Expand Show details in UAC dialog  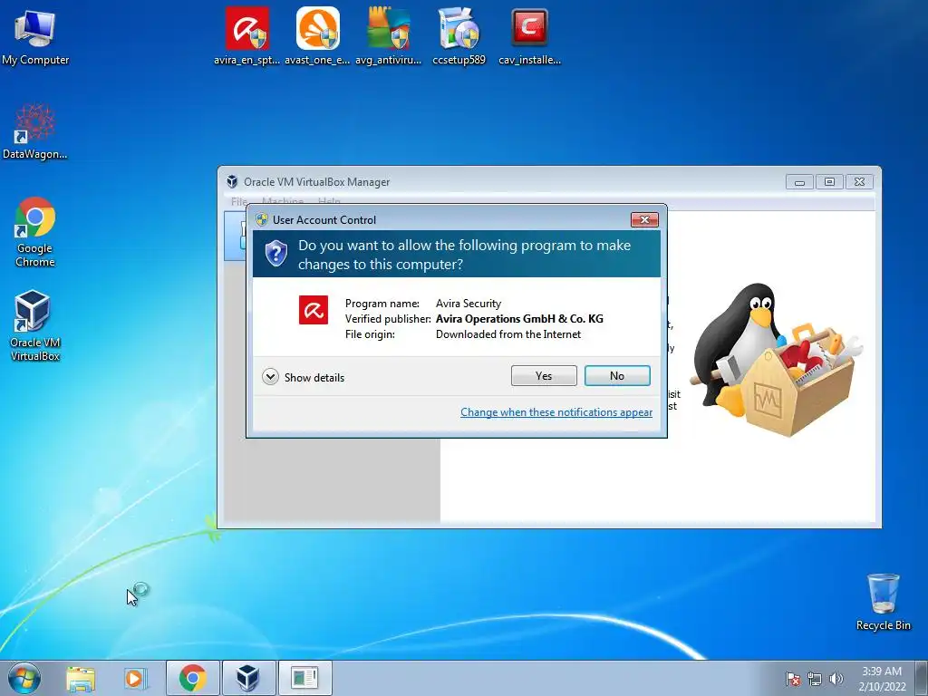pos(303,377)
